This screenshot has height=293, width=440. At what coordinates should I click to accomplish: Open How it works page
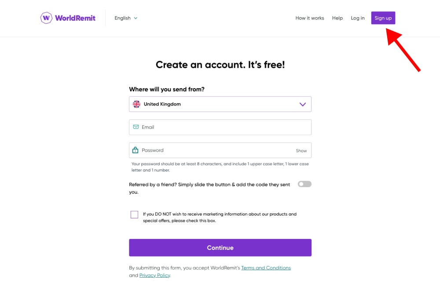tap(310, 18)
